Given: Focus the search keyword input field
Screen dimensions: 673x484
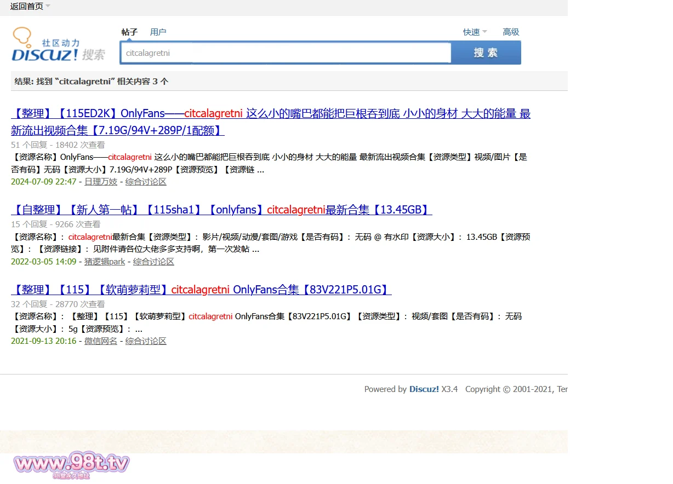Looking at the screenshot, I should tap(286, 53).
